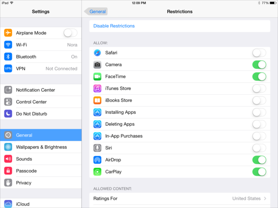Tap the General gear icon

(x=8, y=135)
